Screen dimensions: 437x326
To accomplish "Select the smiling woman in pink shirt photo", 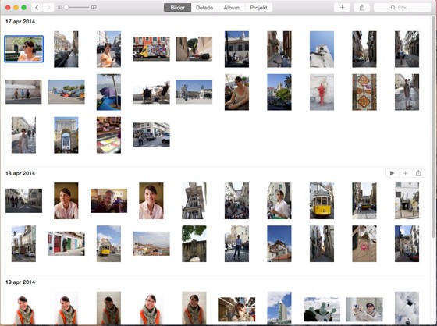I will click(151, 200).
